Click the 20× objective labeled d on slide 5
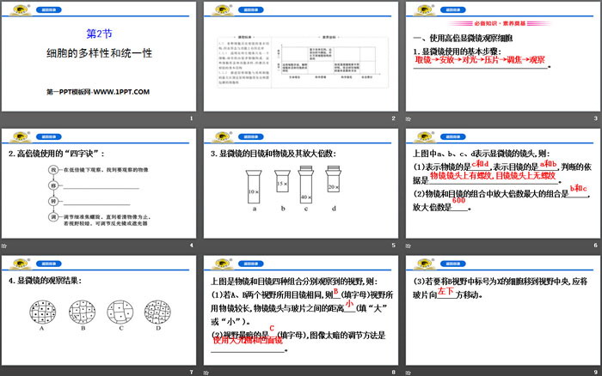The height and width of the screenshot is (376, 602). 334,179
